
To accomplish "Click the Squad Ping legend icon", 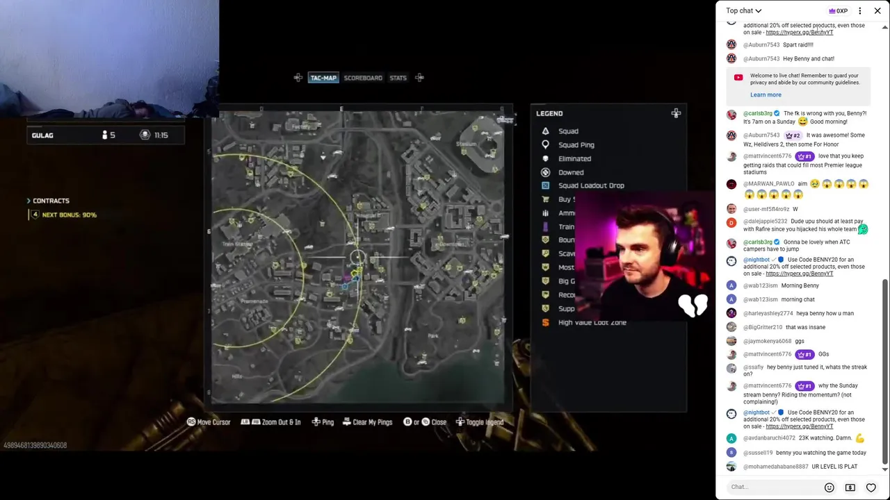I will pos(545,144).
